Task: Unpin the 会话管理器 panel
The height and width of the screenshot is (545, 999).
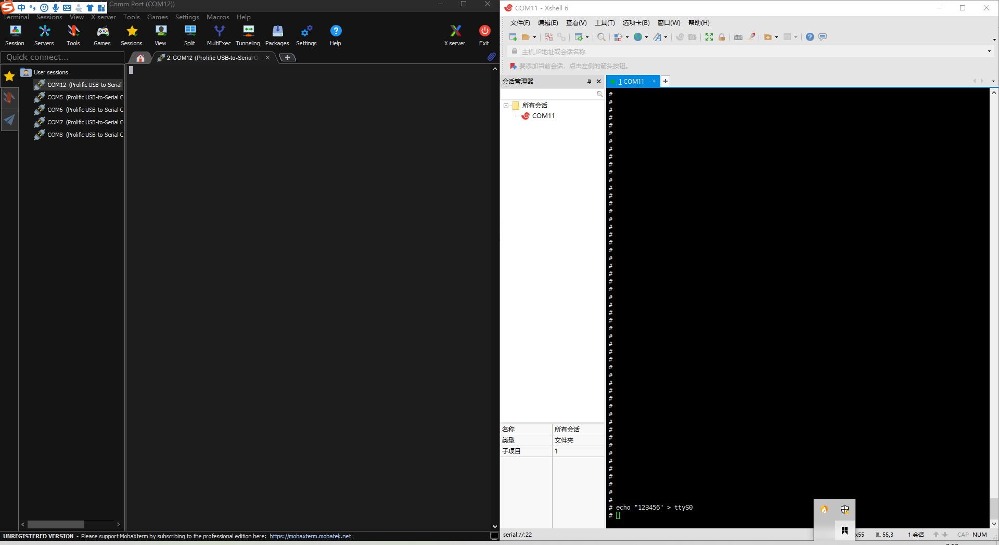Action: coord(589,82)
